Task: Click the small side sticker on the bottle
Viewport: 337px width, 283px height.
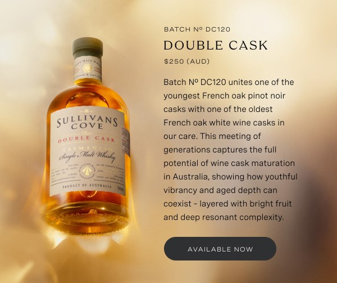Action: click(125, 140)
